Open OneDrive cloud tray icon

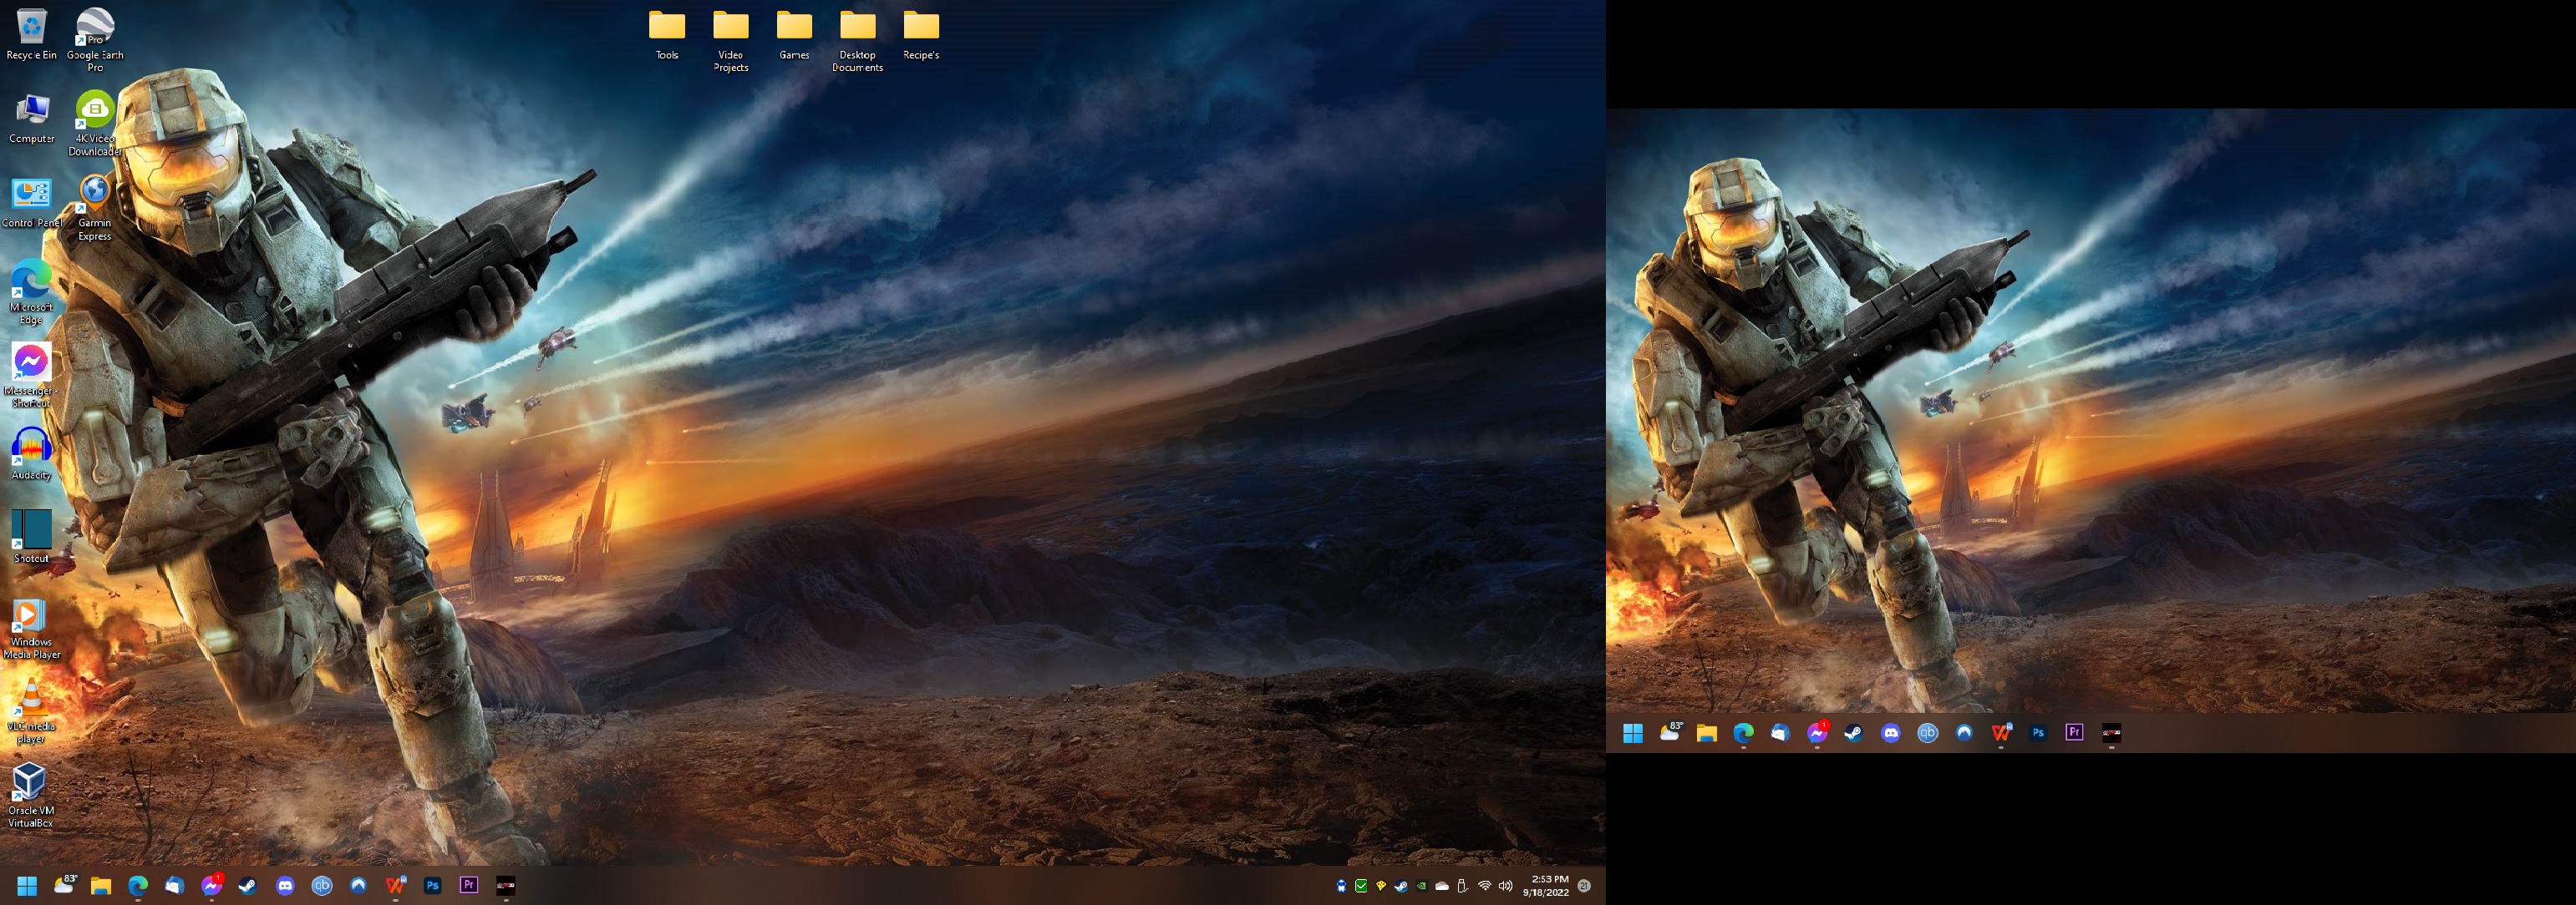point(1442,886)
